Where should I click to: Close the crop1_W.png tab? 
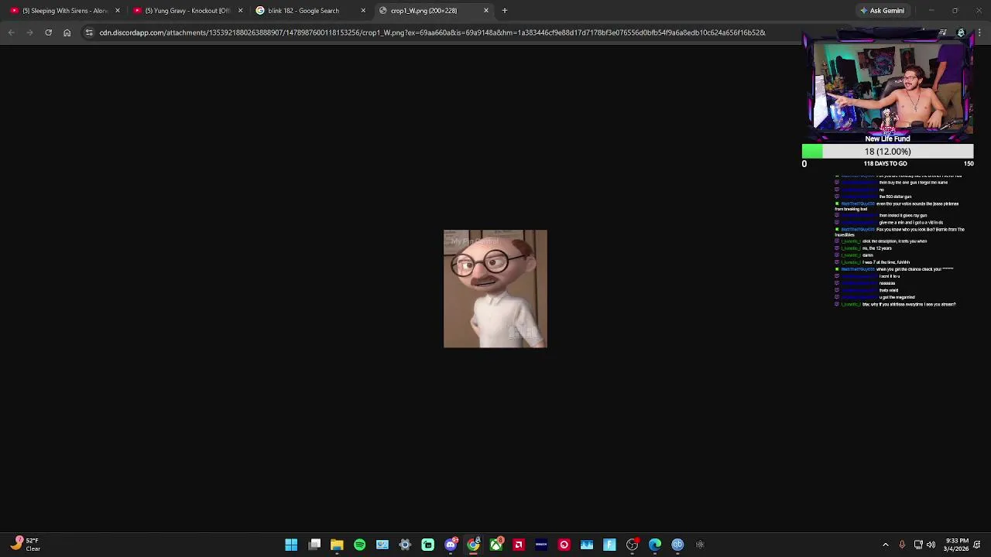[486, 11]
